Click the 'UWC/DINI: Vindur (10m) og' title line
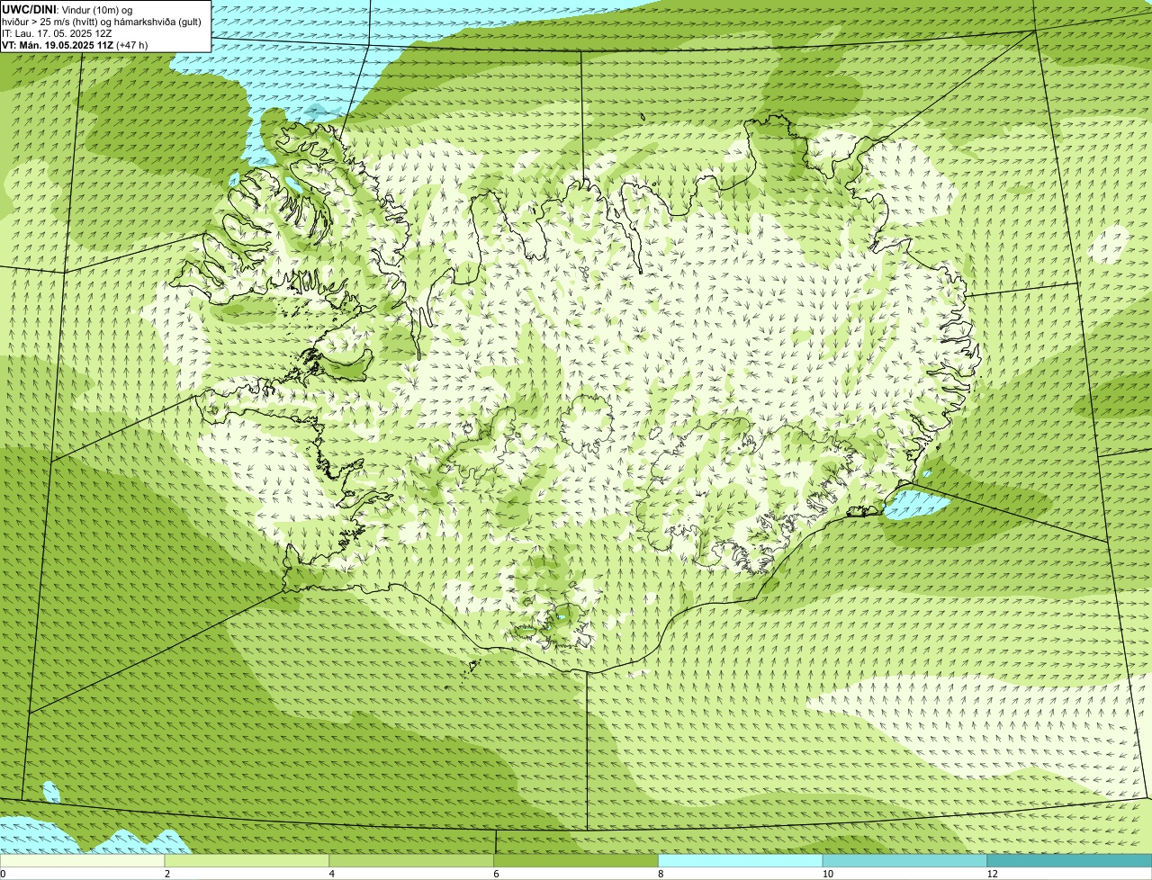The height and width of the screenshot is (880, 1152). (67, 9)
